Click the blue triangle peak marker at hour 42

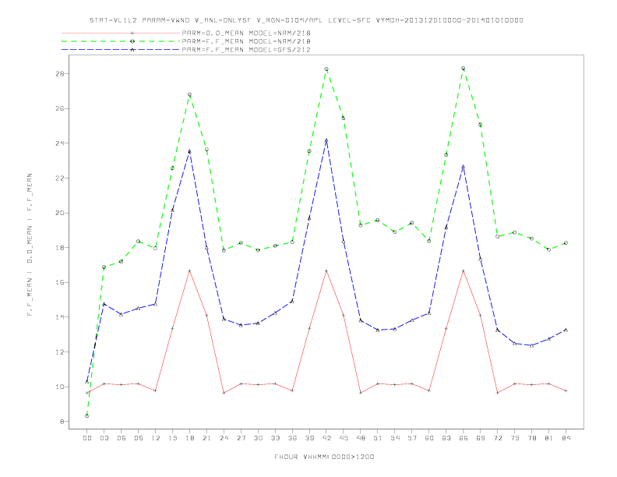326,140
